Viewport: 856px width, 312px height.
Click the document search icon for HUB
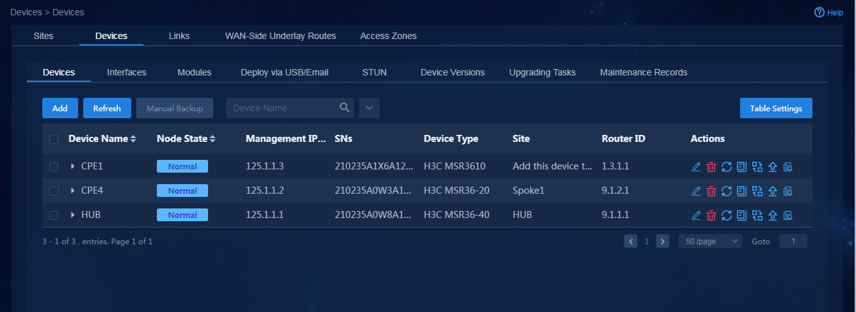[x=787, y=215]
